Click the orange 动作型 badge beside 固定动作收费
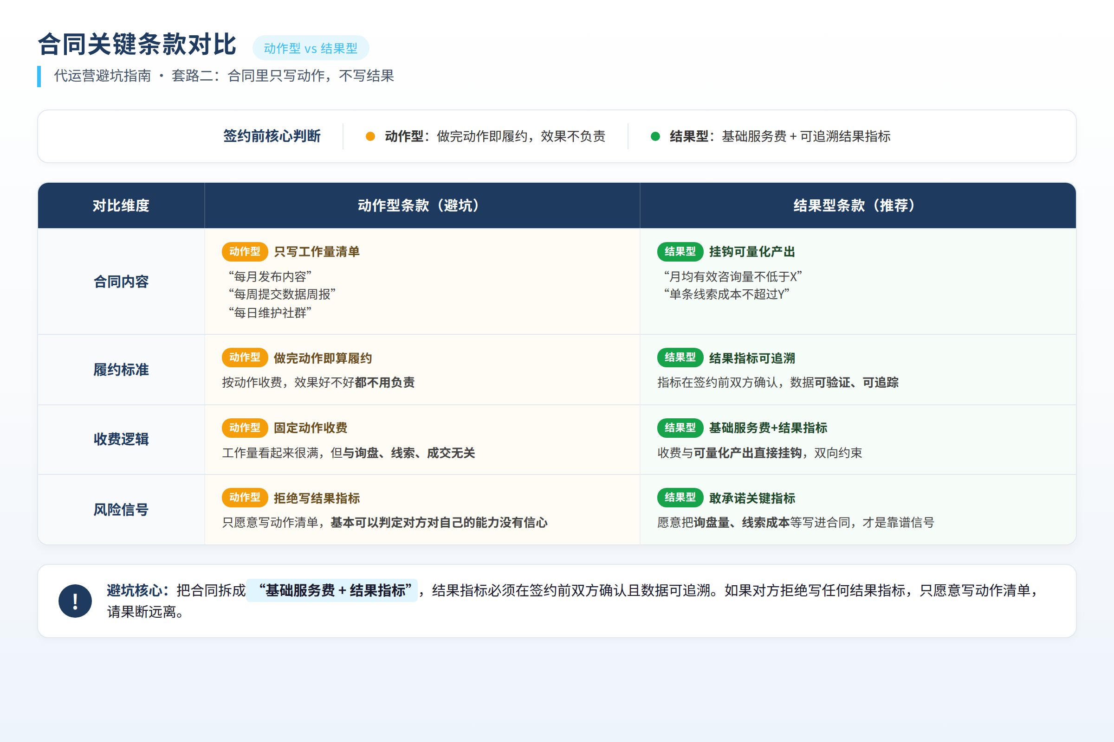This screenshot has height=742, width=1114. tap(245, 428)
